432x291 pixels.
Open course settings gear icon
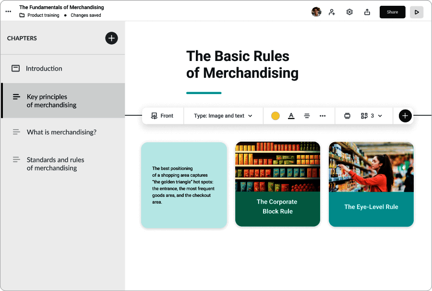point(349,12)
